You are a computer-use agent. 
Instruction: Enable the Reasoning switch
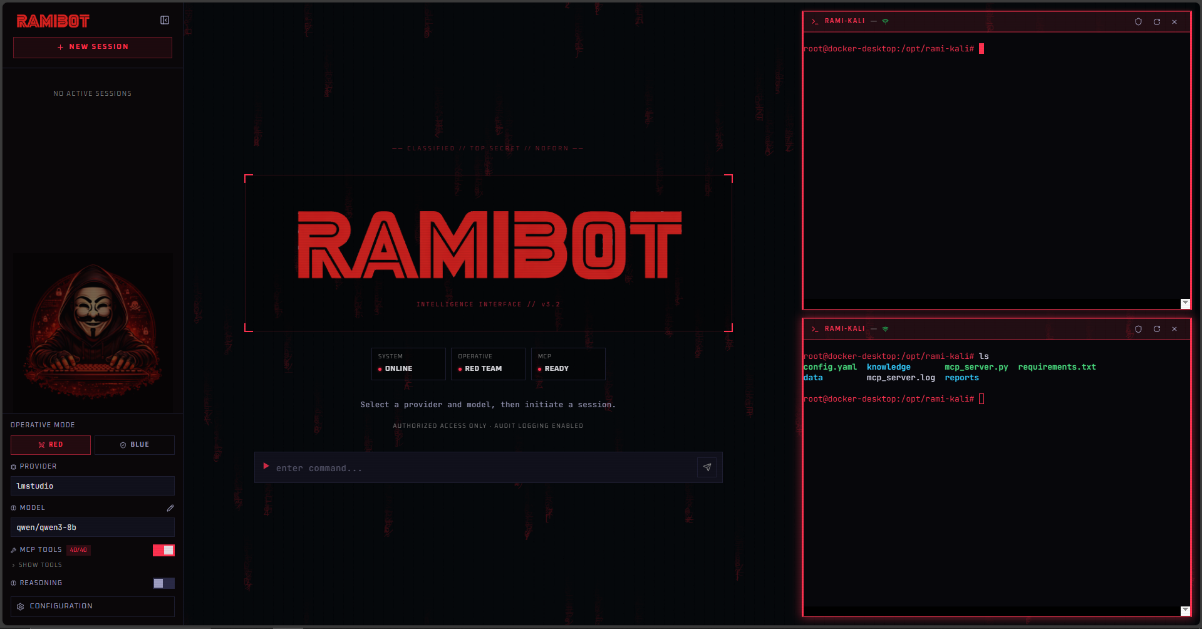coord(163,583)
